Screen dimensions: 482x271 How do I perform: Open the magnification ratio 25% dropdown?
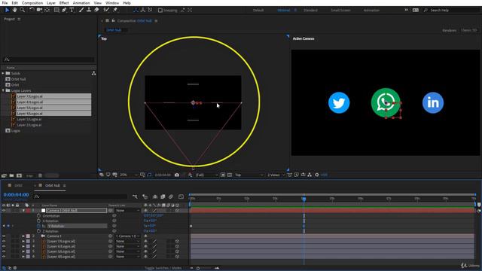coord(129,175)
